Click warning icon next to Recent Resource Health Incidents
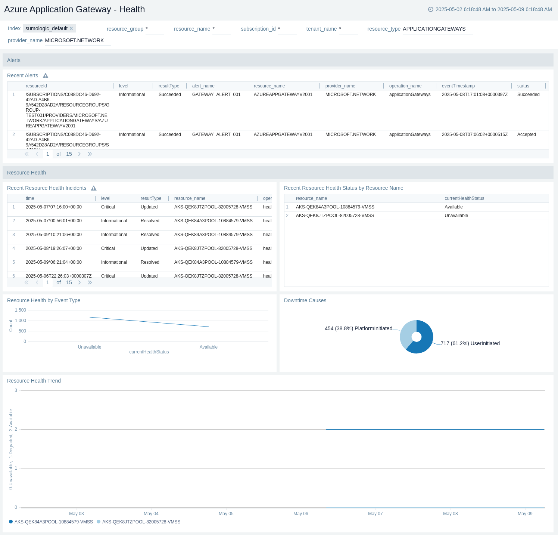This screenshot has height=535, width=558. (x=94, y=188)
